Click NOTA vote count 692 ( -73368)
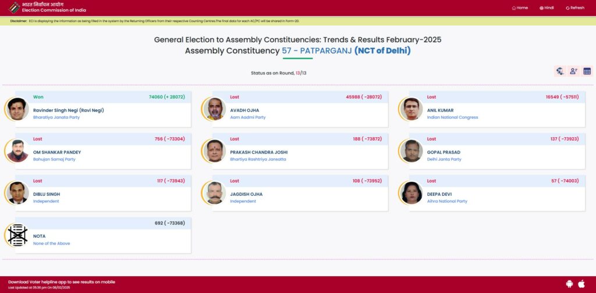 coord(170,223)
